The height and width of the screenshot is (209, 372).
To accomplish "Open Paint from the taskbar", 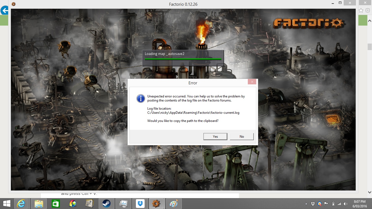I will click(x=173, y=204).
